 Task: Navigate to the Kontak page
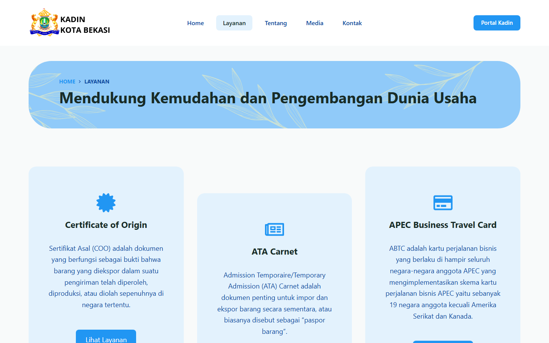point(352,23)
